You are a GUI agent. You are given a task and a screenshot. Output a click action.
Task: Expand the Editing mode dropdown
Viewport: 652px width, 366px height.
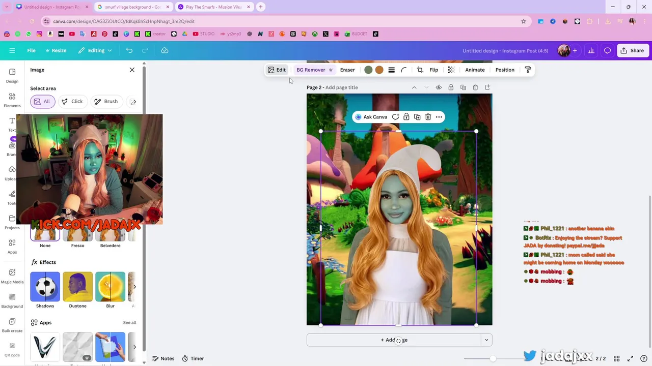pyautogui.click(x=95, y=50)
